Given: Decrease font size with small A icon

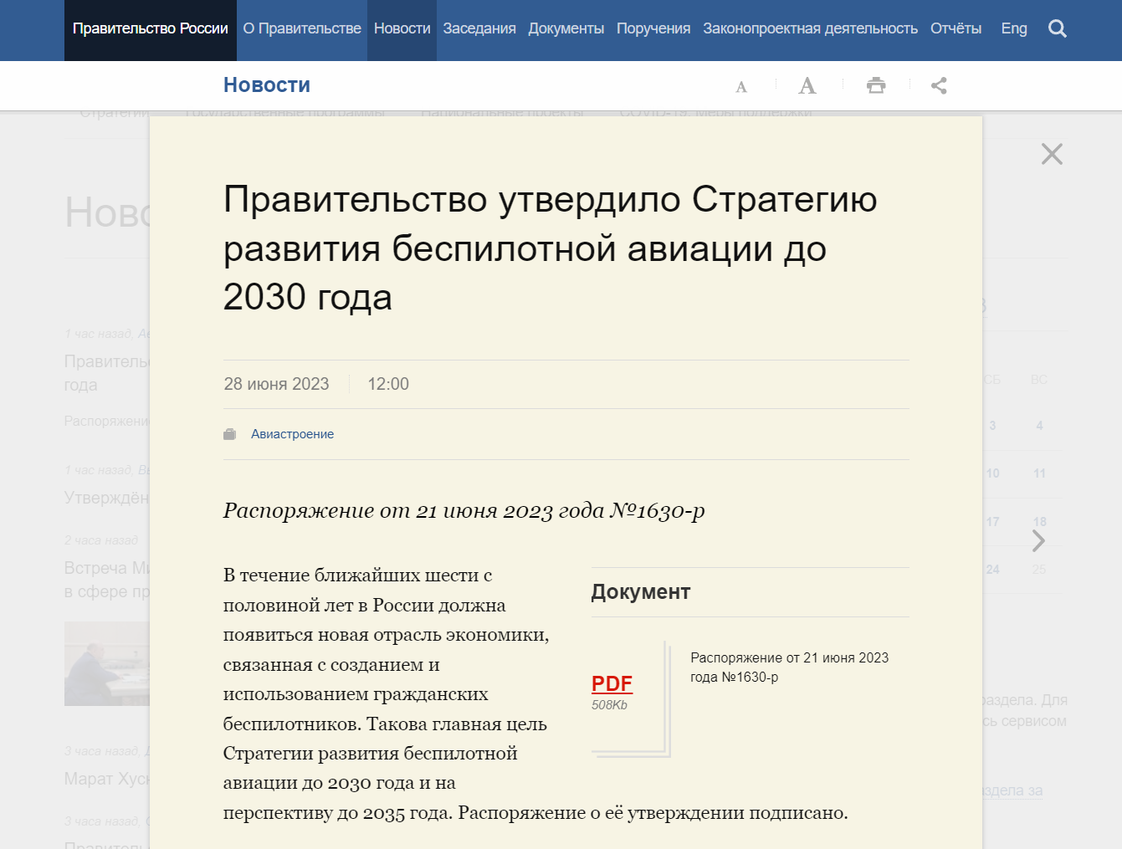Looking at the screenshot, I should coord(740,86).
